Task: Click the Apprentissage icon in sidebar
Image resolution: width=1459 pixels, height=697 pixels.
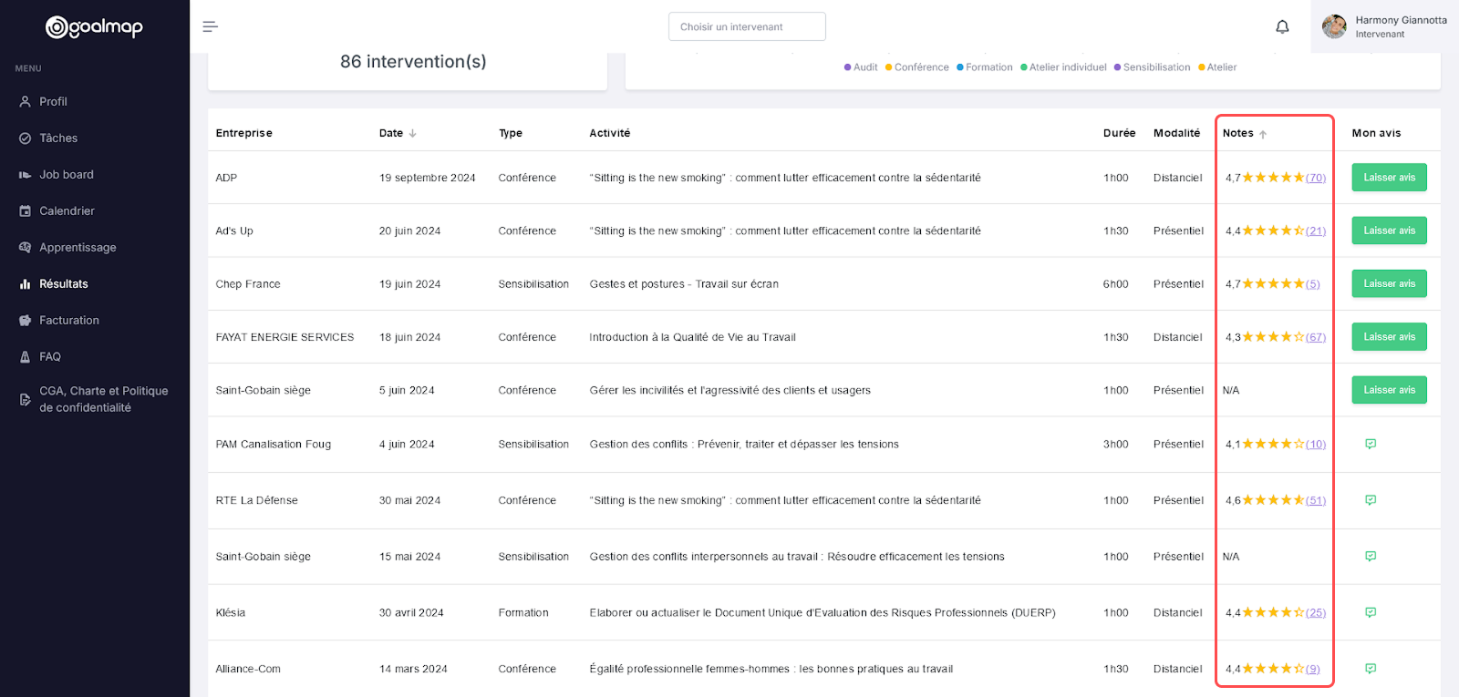Action: 25,248
